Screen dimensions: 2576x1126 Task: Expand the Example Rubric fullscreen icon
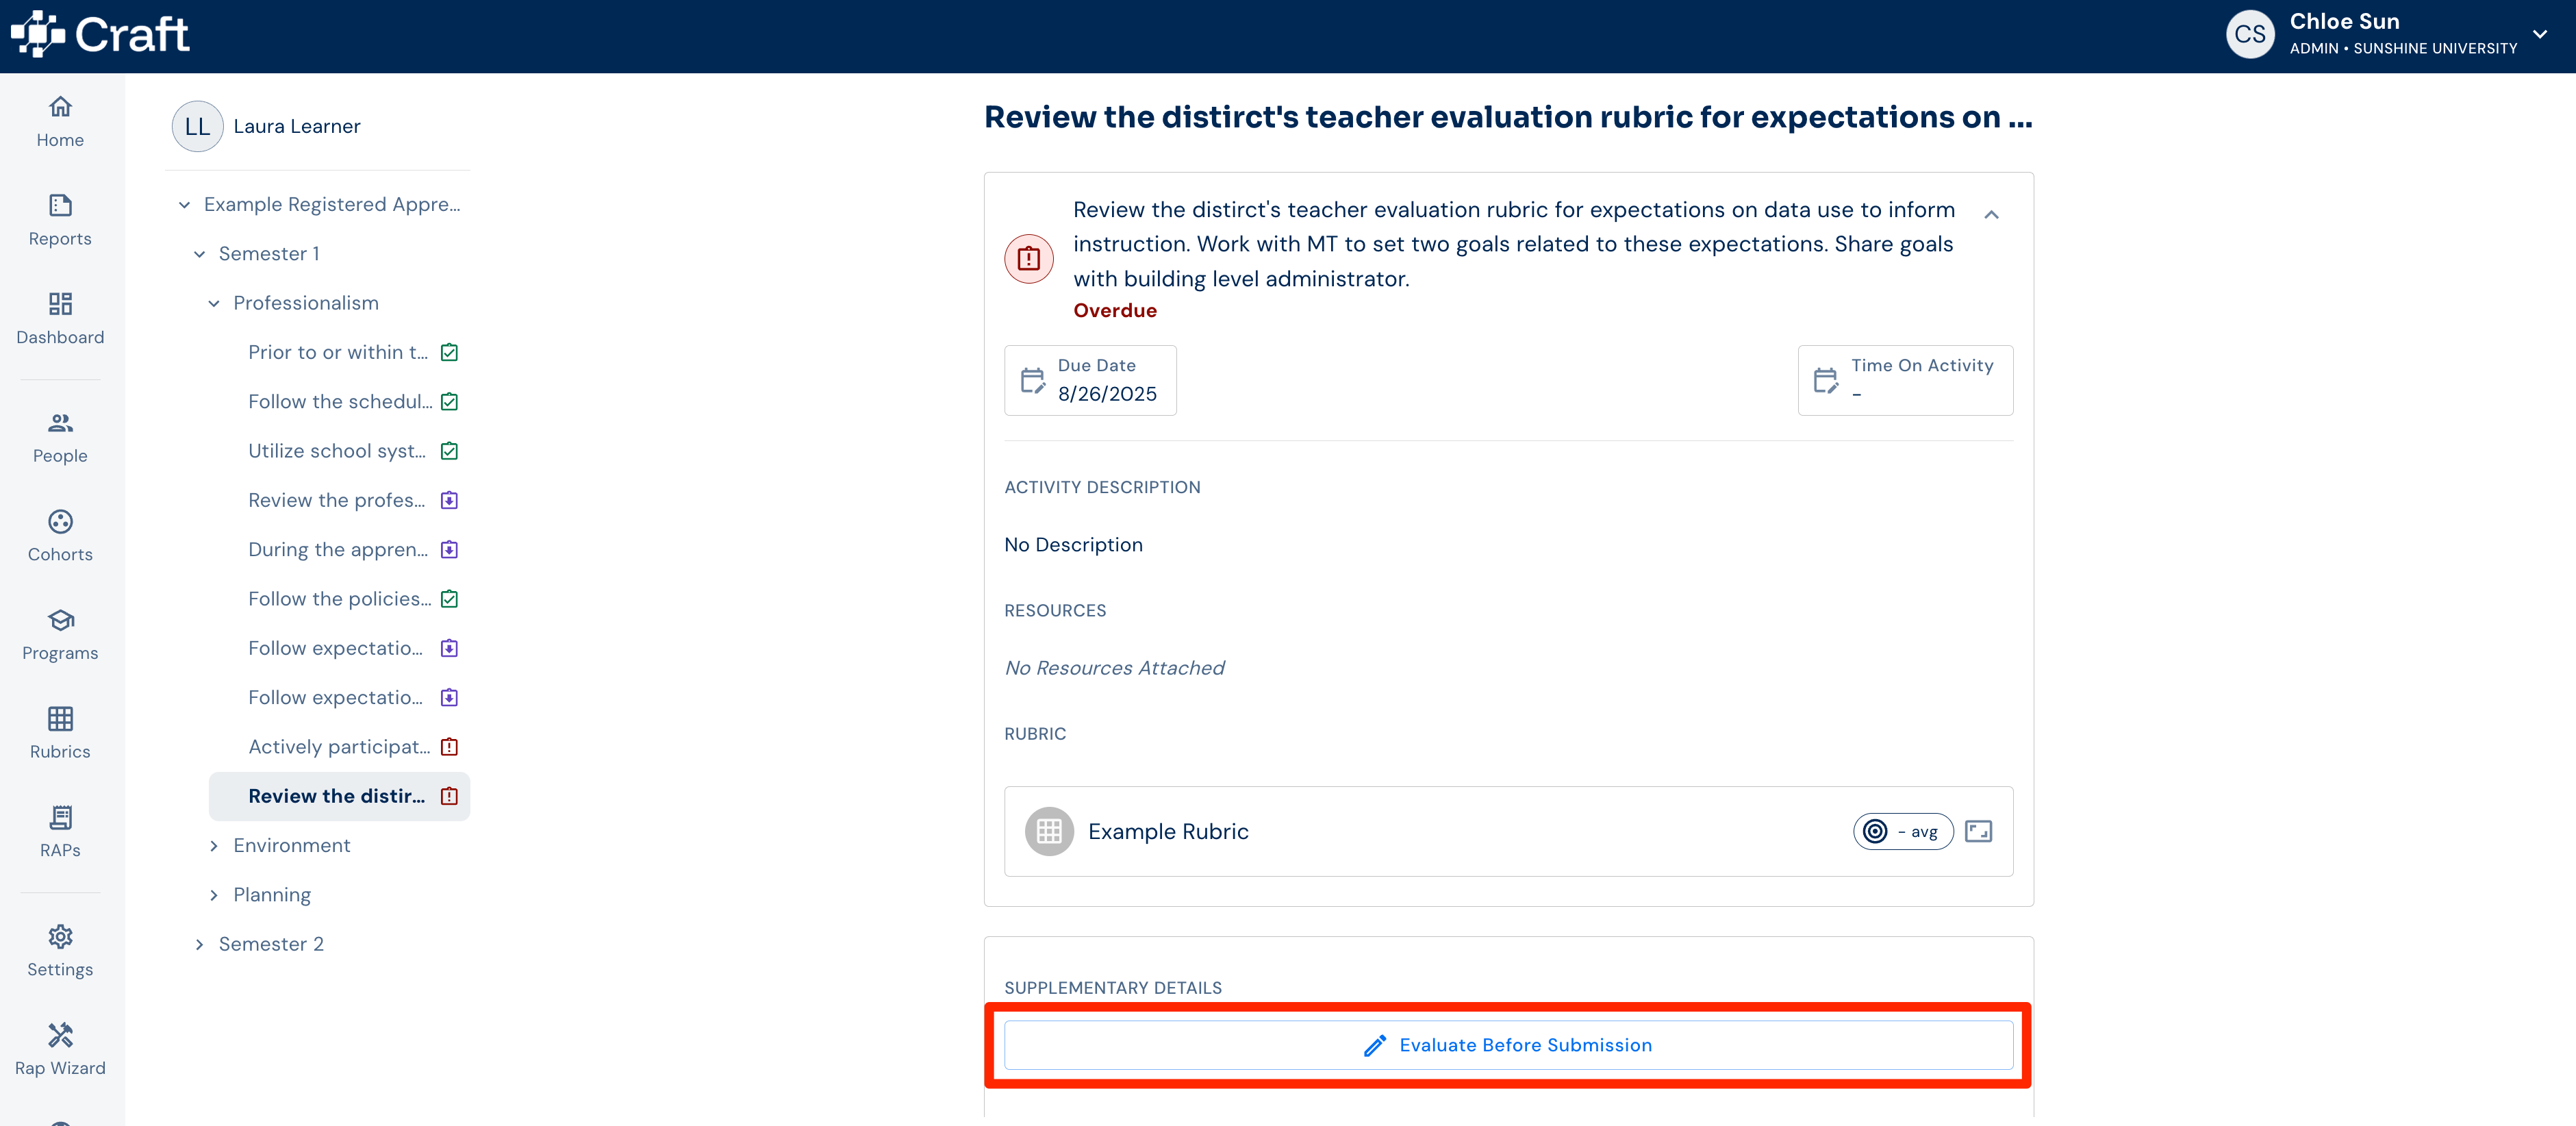(1978, 831)
